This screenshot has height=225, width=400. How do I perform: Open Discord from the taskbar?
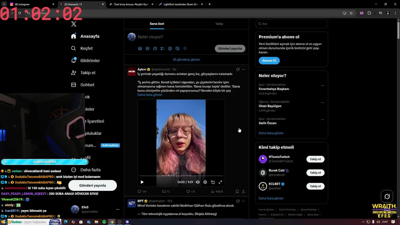pos(127,222)
